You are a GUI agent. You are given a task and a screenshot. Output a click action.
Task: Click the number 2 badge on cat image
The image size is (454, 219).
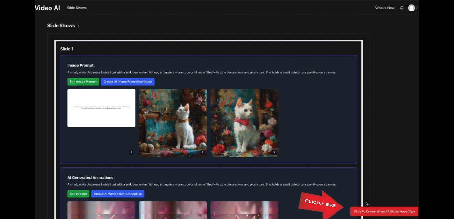click(x=202, y=152)
